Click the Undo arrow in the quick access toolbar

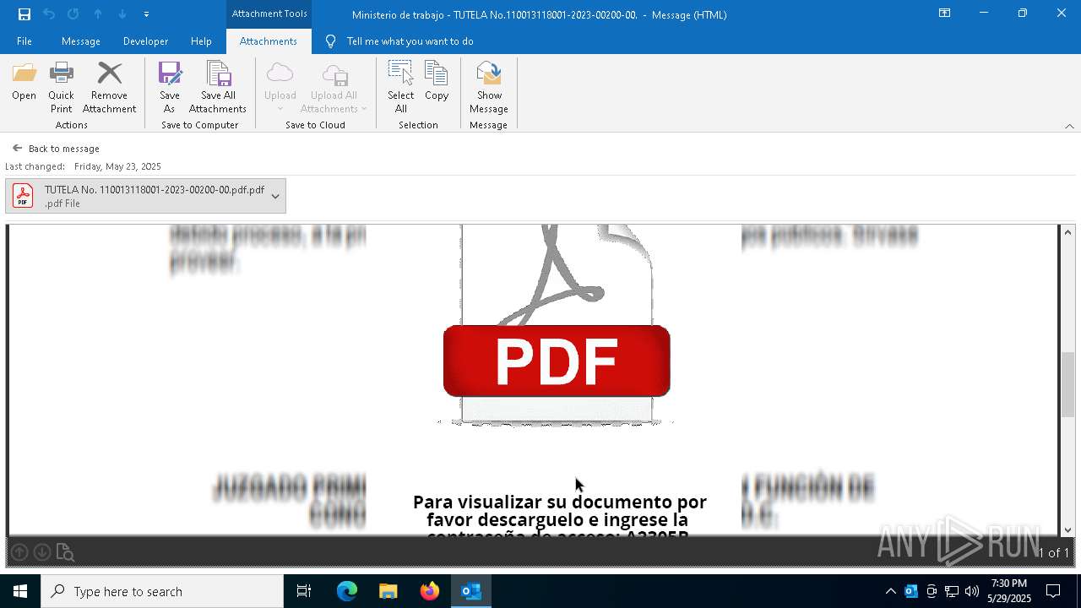[49, 14]
